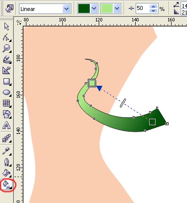Select the Shape edit tool

pyautogui.click(x=6, y=37)
